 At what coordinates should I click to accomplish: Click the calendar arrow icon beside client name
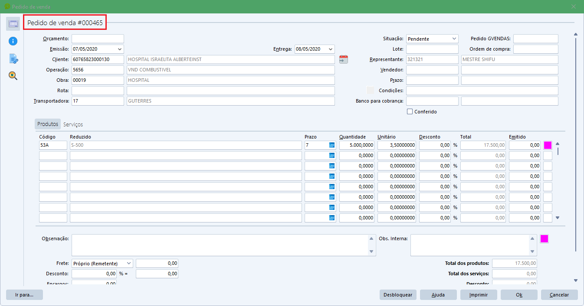344,59
